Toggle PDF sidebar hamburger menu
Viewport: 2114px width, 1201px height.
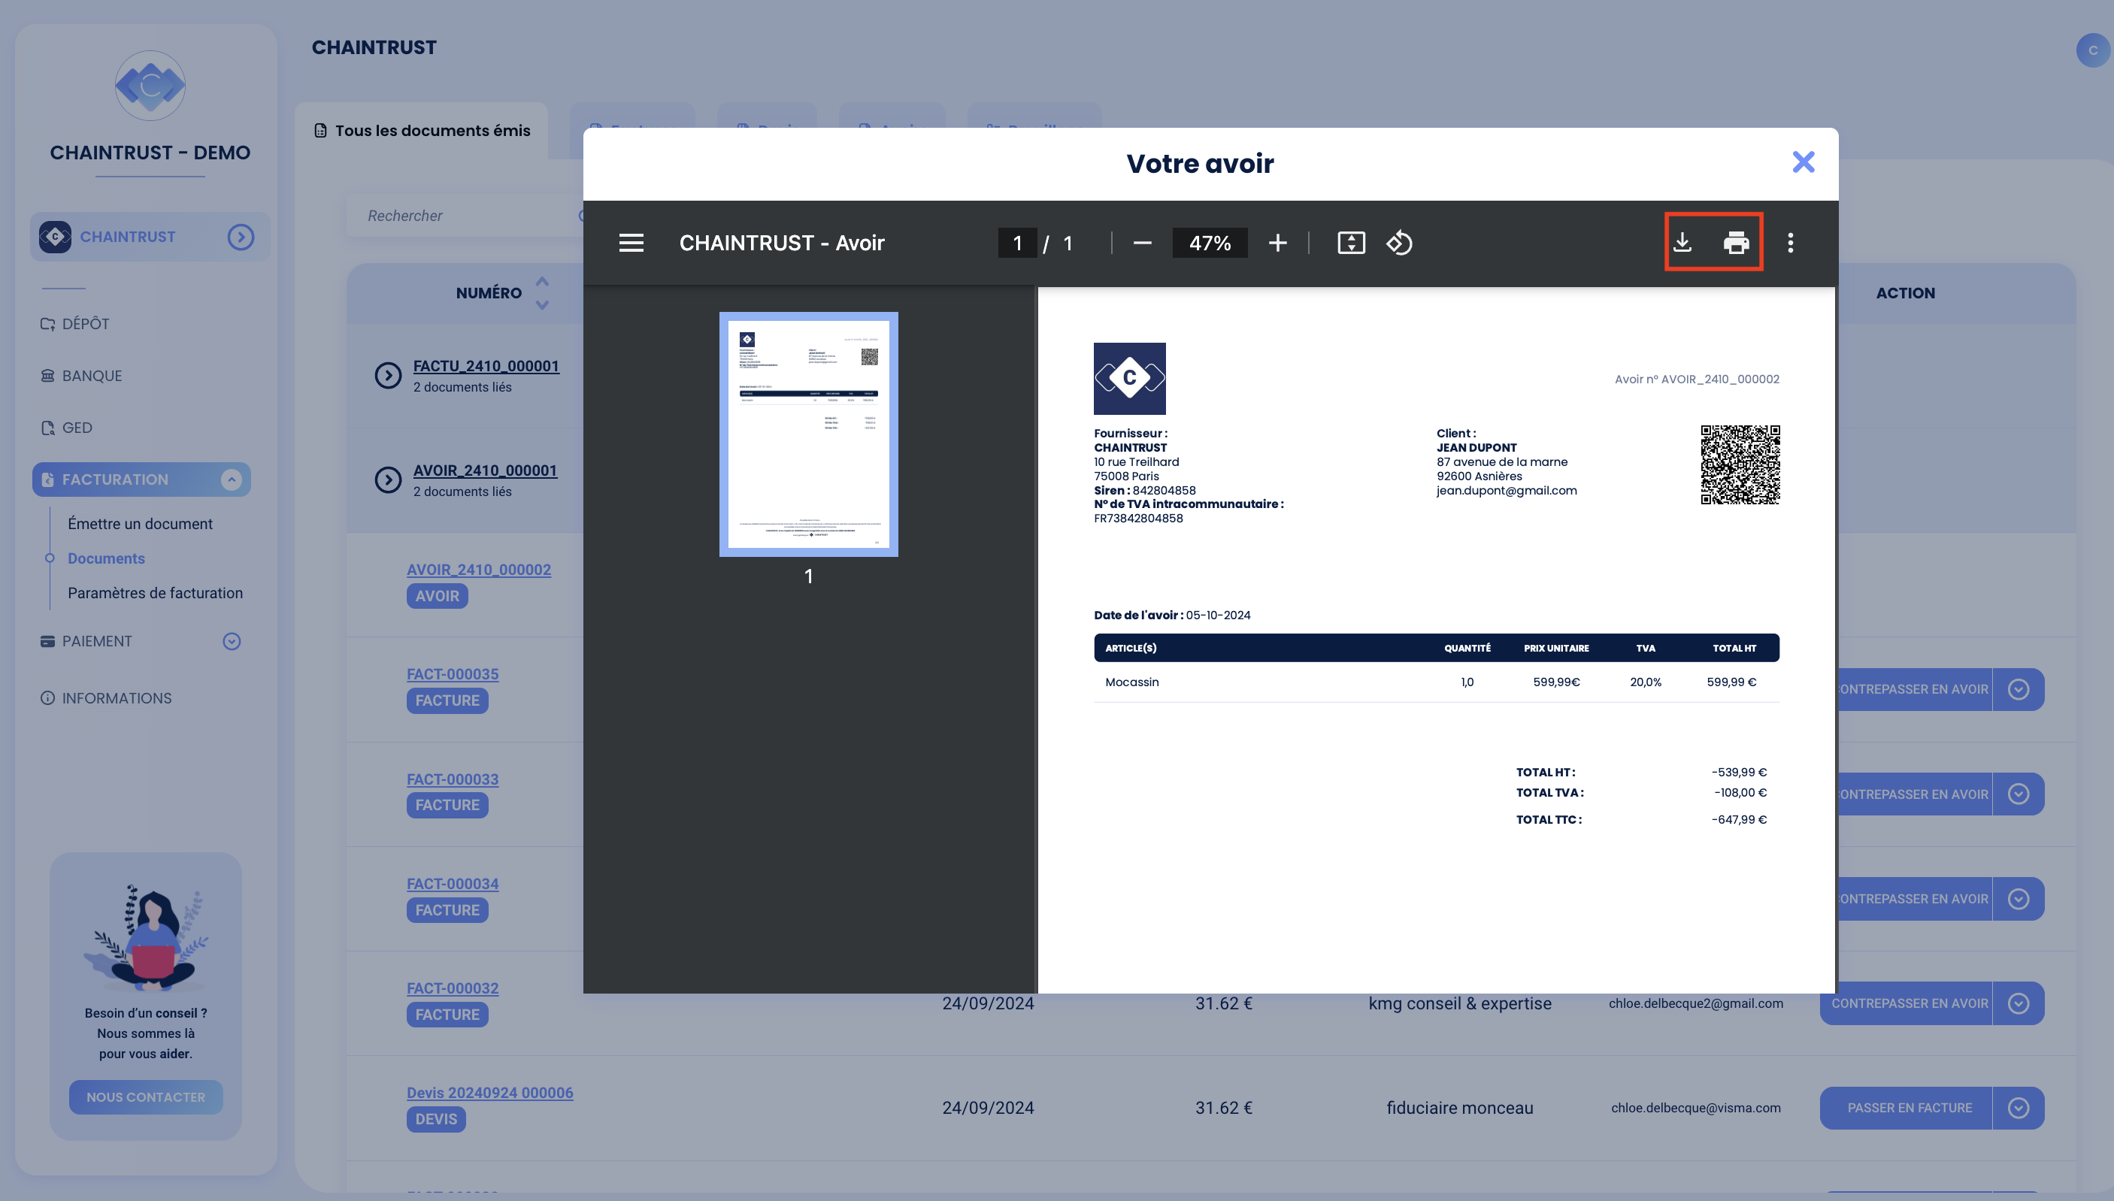pyautogui.click(x=631, y=243)
